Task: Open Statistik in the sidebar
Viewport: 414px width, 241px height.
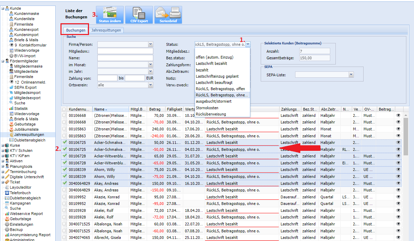Action: click(21, 109)
